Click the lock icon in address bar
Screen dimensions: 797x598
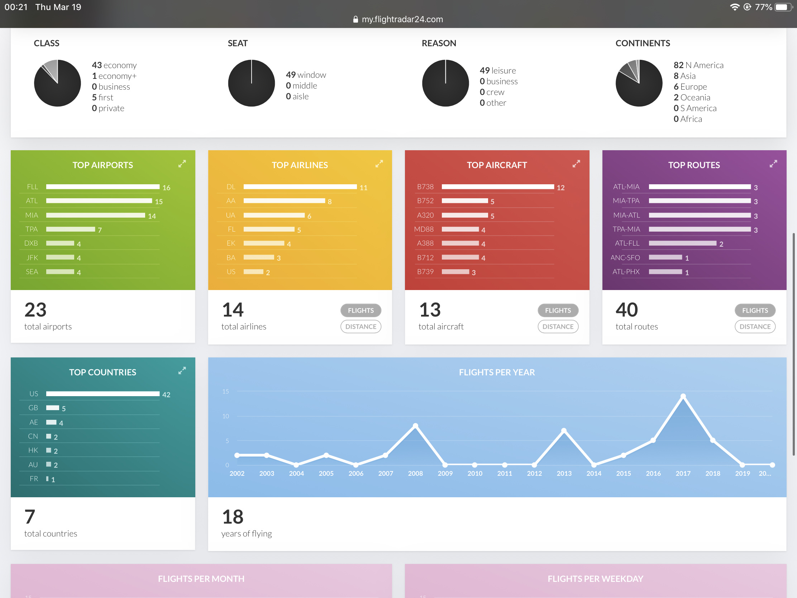[355, 19]
